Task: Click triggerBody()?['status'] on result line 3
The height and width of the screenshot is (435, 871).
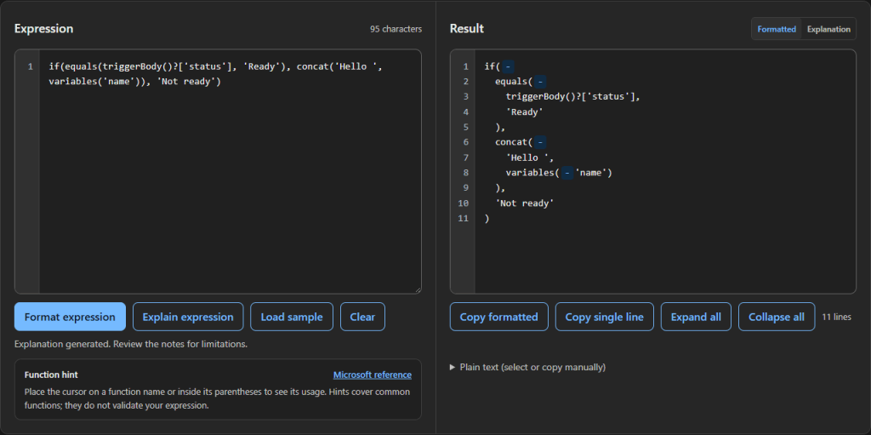Action: coord(573,97)
